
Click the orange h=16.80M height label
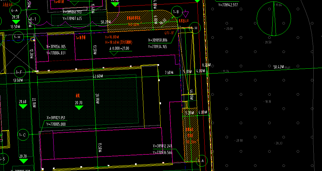pos(112,37)
